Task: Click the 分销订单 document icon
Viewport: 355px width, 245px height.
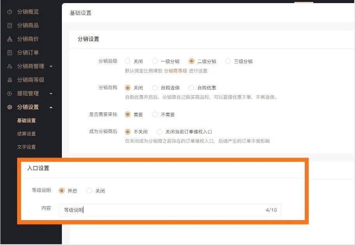Action: coord(9,52)
